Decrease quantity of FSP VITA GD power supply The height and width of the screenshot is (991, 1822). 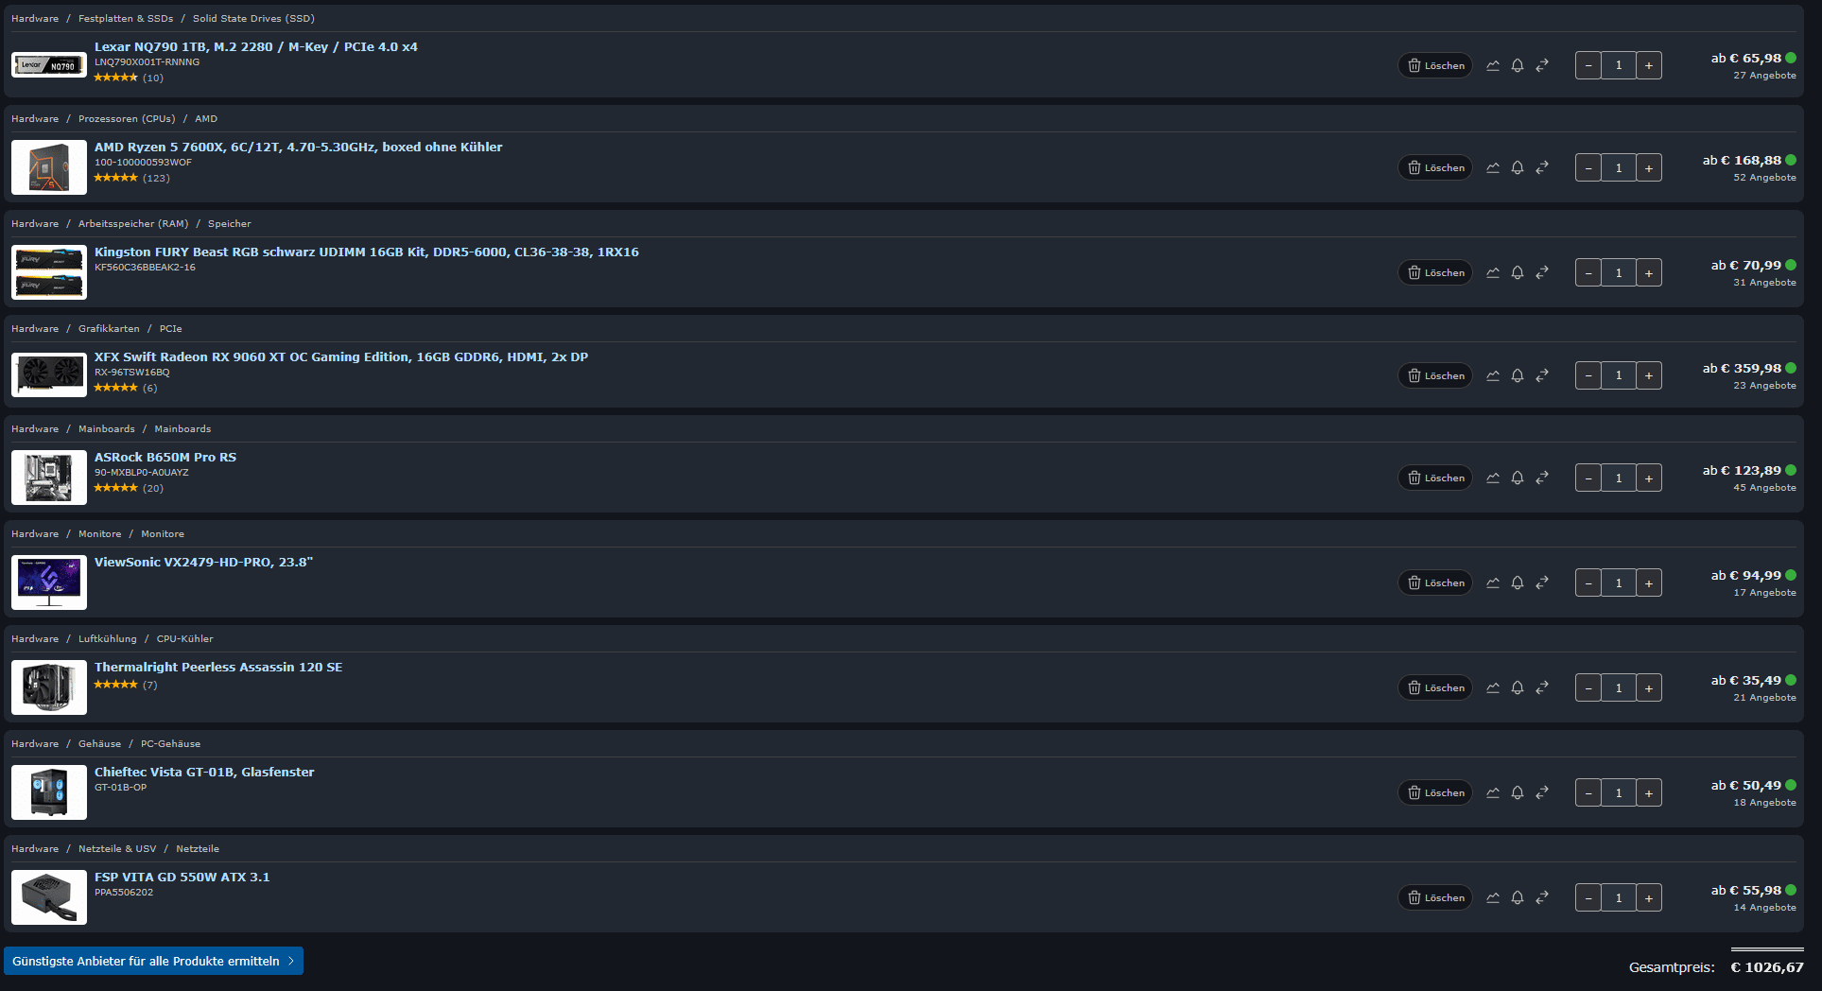tap(1588, 897)
